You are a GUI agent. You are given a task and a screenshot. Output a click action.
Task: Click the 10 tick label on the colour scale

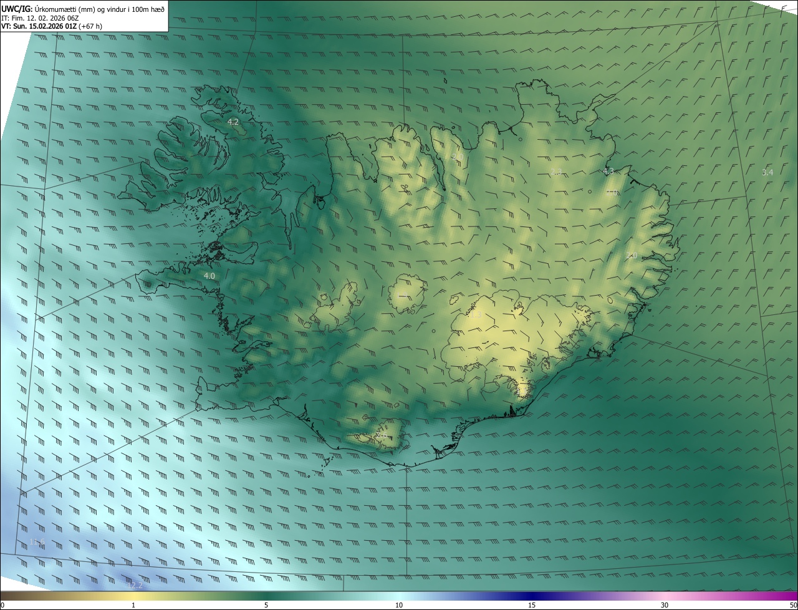click(x=399, y=605)
